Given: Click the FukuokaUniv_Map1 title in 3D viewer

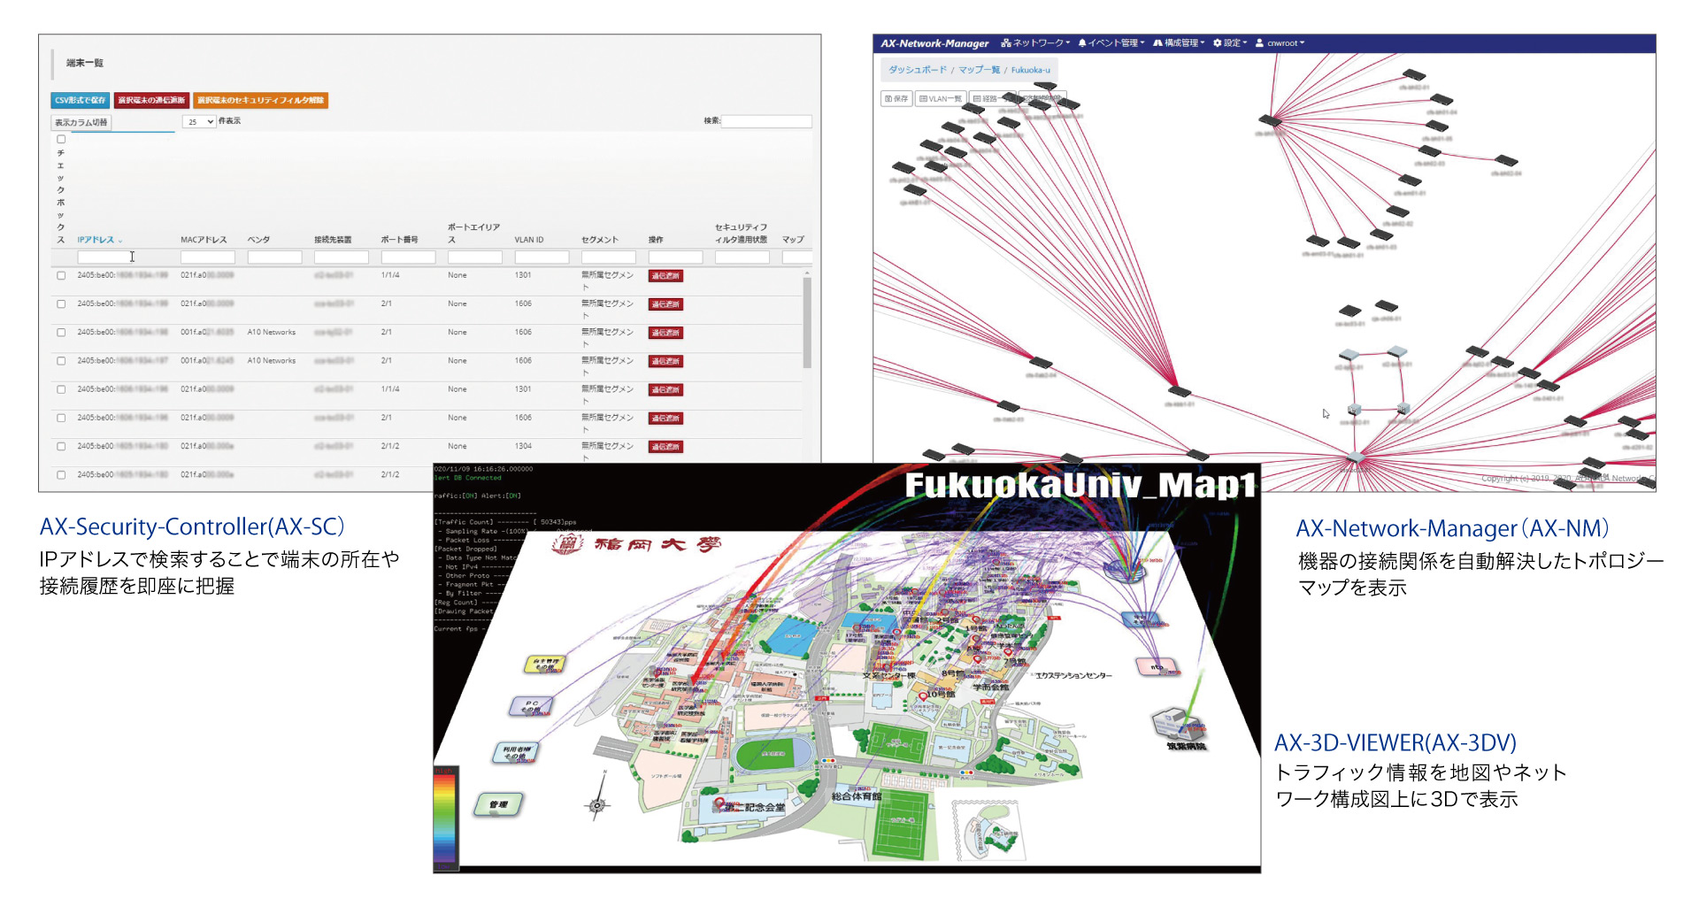Looking at the screenshot, I should (1080, 485).
